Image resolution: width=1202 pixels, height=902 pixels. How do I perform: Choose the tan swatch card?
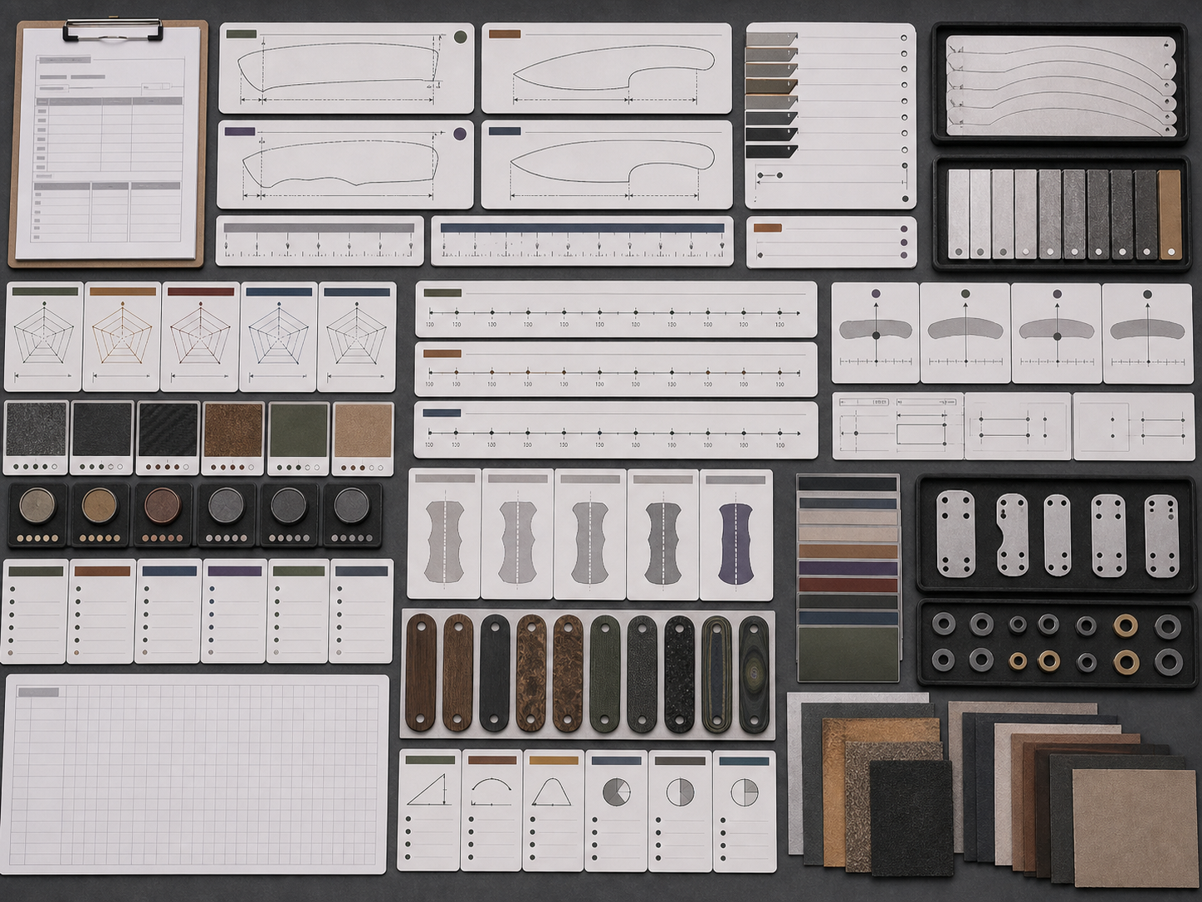[363, 438]
